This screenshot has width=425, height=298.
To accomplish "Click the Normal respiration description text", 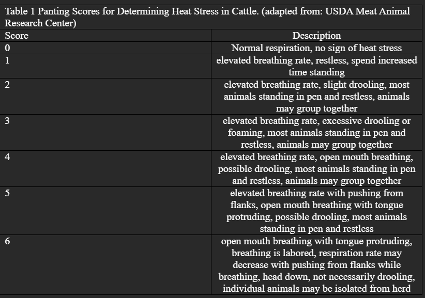I will [x=316, y=48].
